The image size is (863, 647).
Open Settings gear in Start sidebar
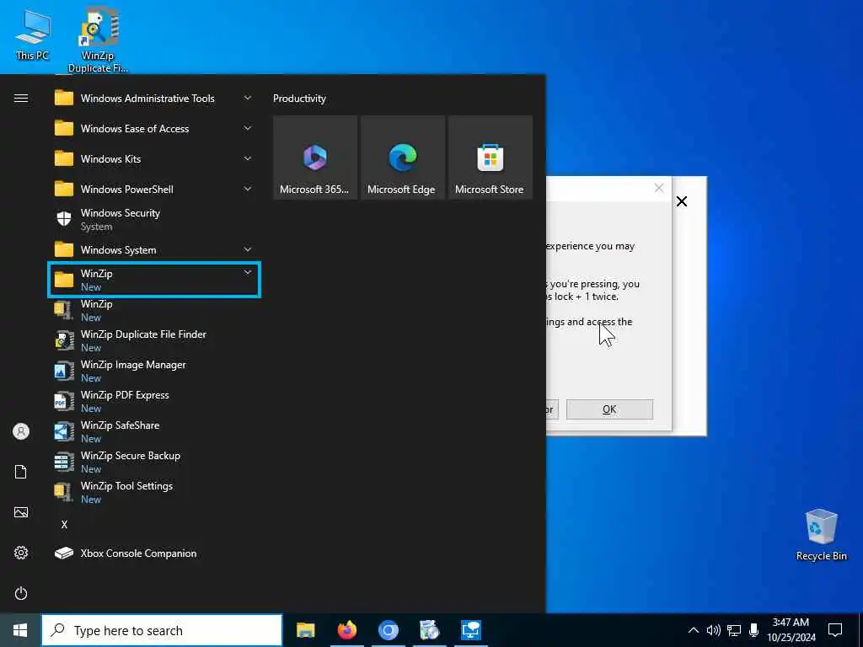pyautogui.click(x=21, y=553)
